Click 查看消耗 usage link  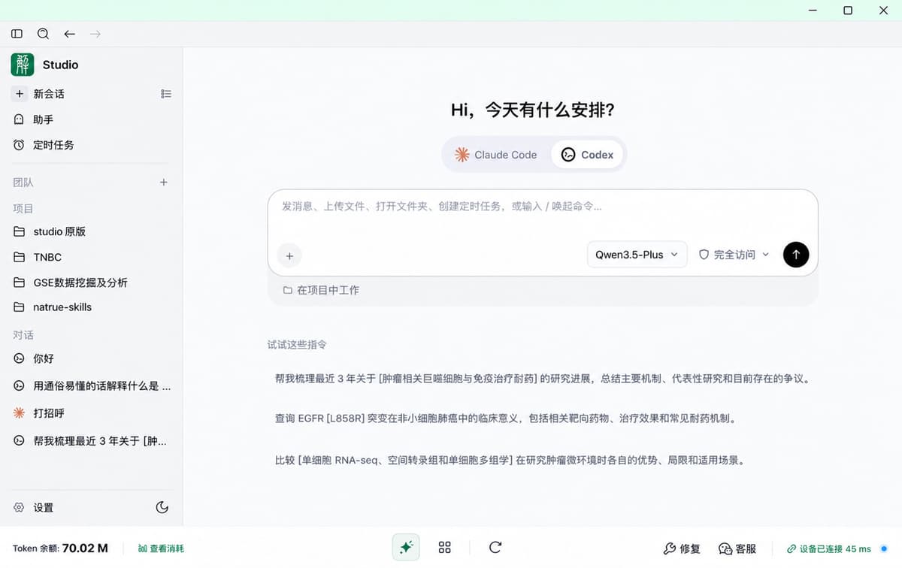(161, 548)
